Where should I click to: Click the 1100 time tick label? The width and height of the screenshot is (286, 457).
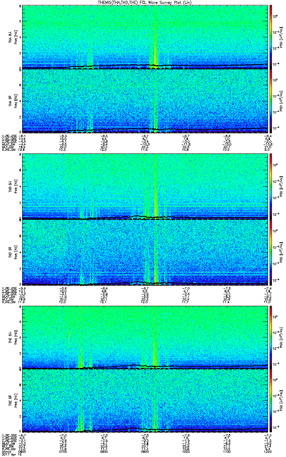[x=227, y=452]
